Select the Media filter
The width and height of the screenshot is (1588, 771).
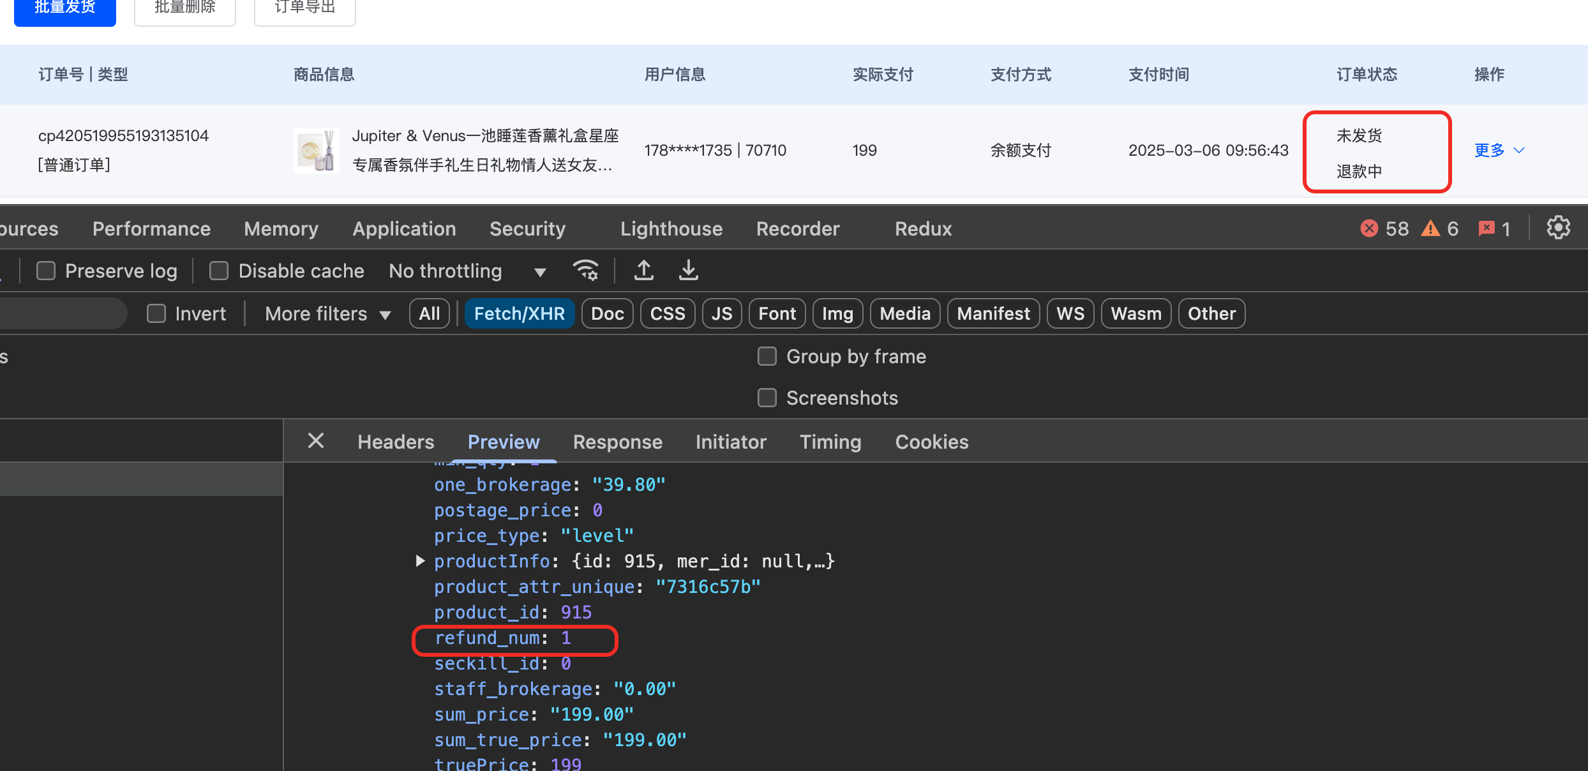(905, 313)
